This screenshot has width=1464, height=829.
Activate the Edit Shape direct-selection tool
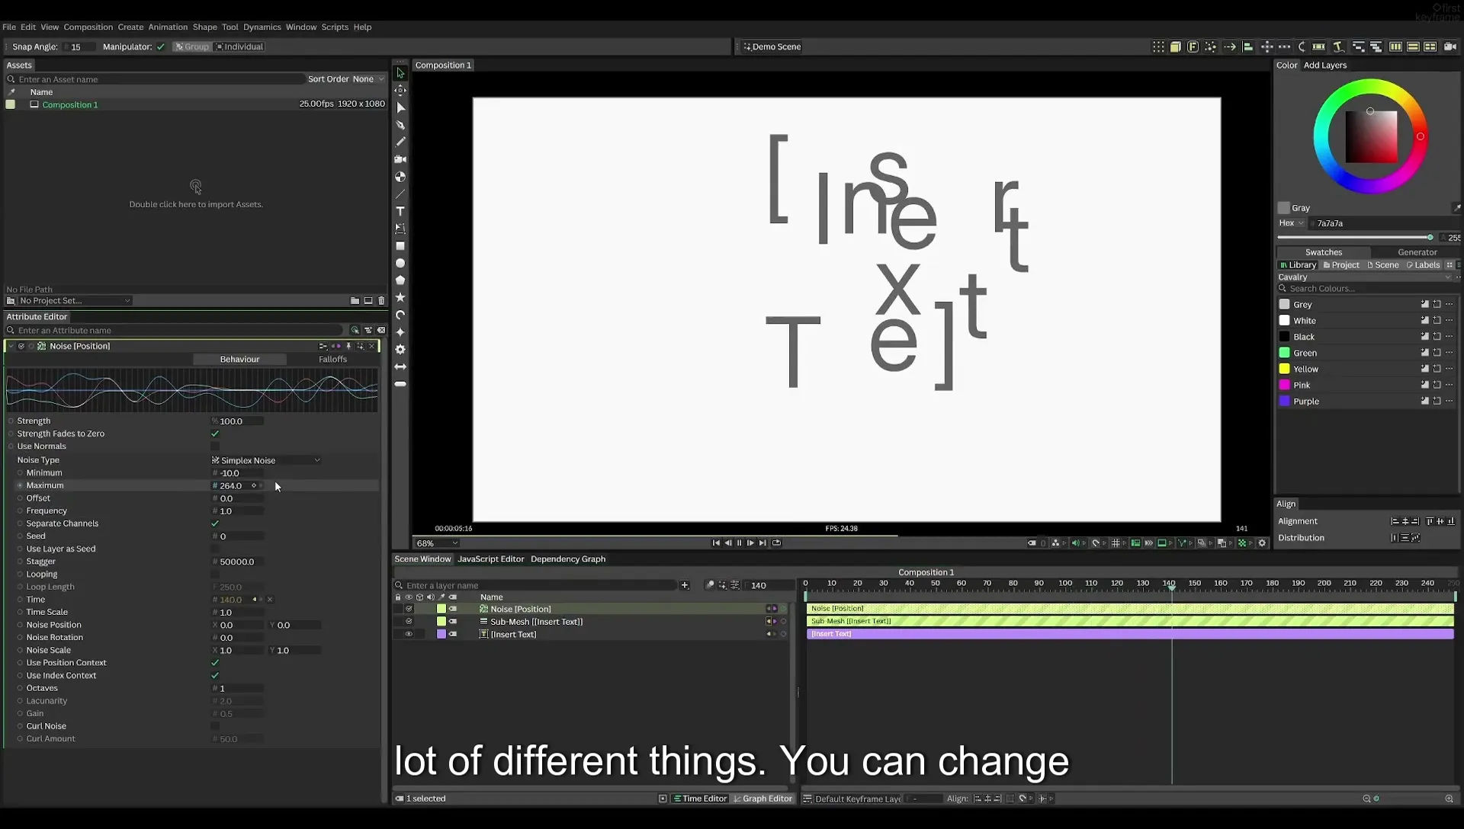coord(400,107)
